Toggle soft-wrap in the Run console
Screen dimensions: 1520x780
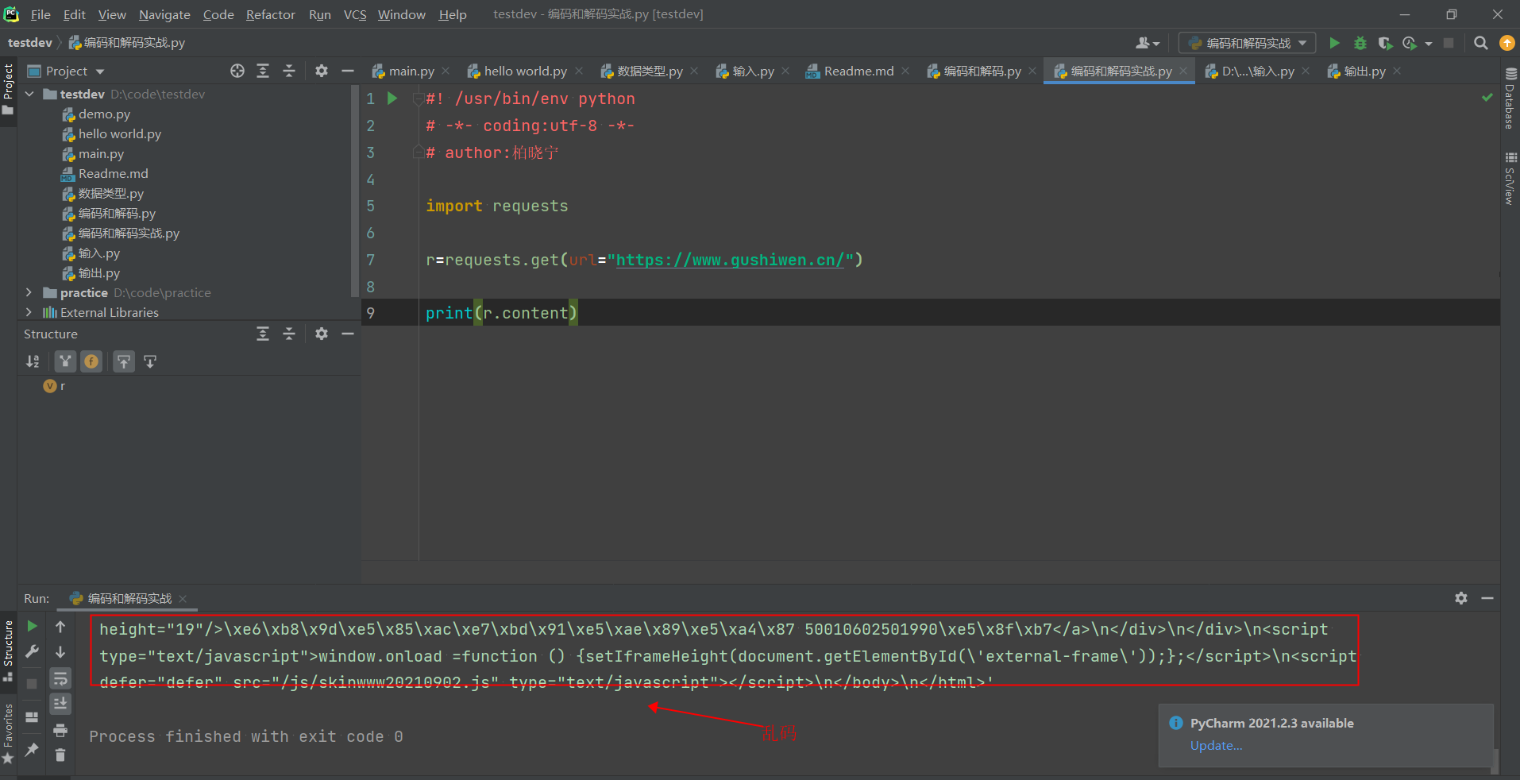tap(60, 678)
